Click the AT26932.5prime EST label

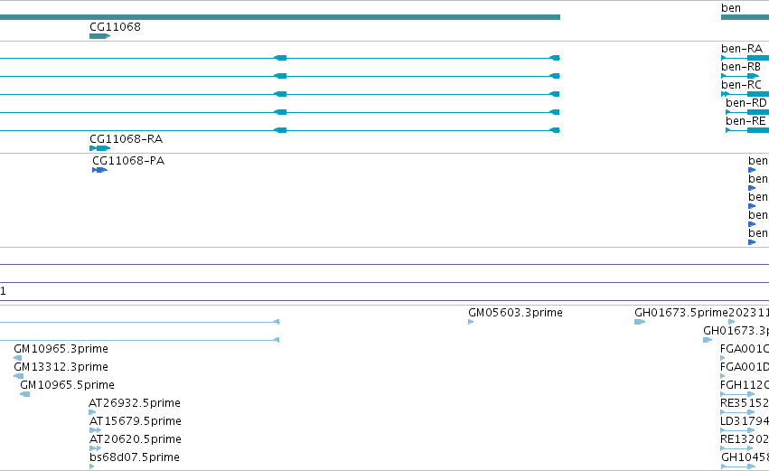coord(135,403)
